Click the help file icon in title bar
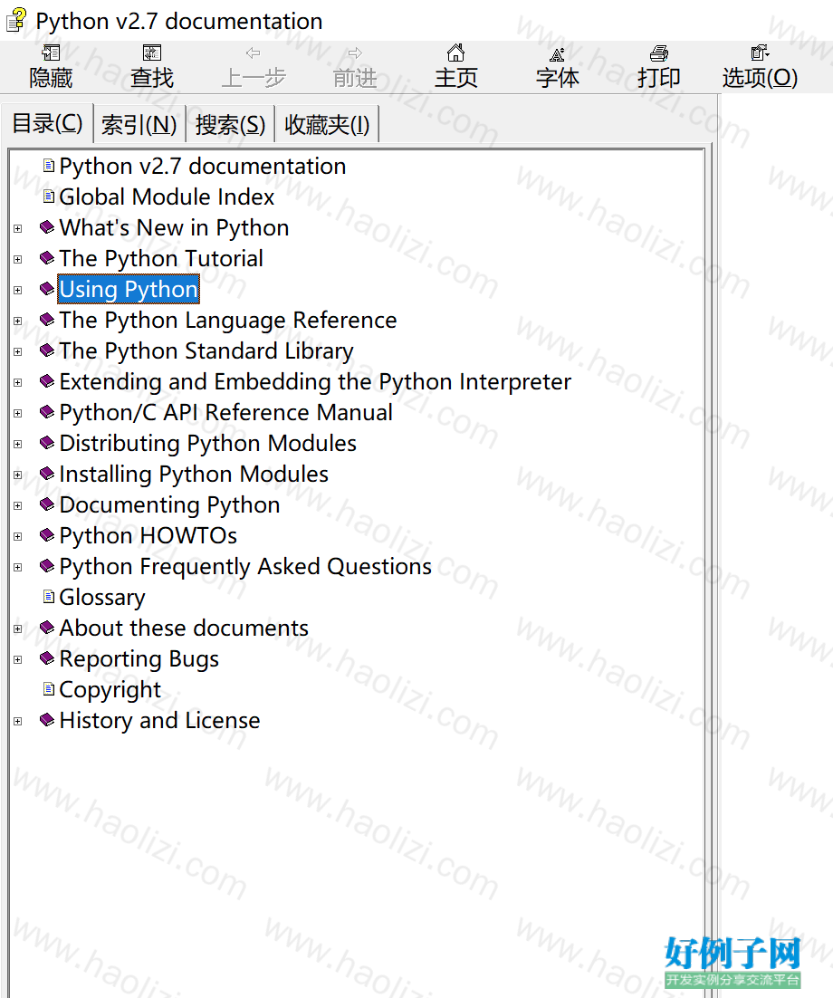Image resolution: width=833 pixels, height=998 pixels. pos(16,20)
